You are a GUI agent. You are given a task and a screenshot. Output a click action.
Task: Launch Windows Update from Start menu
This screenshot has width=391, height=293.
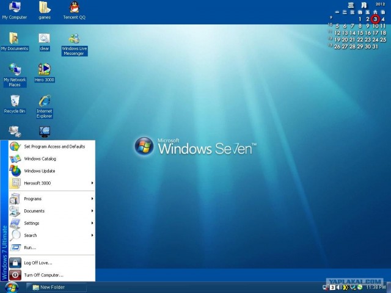click(x=52, y=171)
